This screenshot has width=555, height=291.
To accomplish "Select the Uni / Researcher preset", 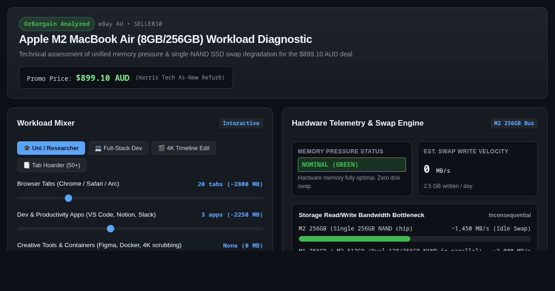I will tap(51, 148).
